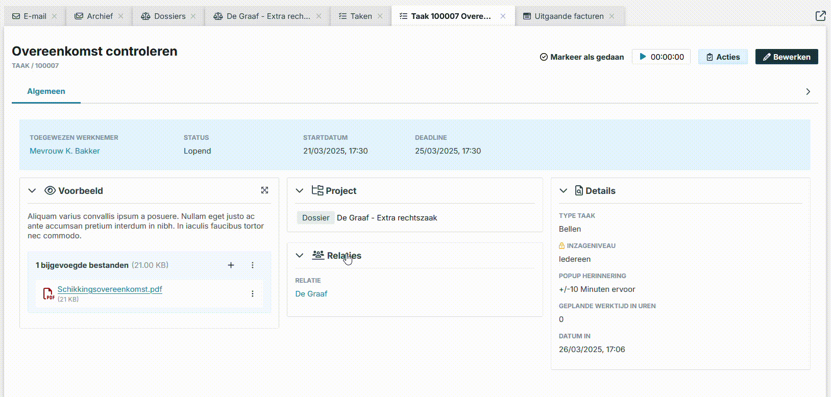
Task: Click the Overeenkomst controleren heading
Action: (94, 51)
